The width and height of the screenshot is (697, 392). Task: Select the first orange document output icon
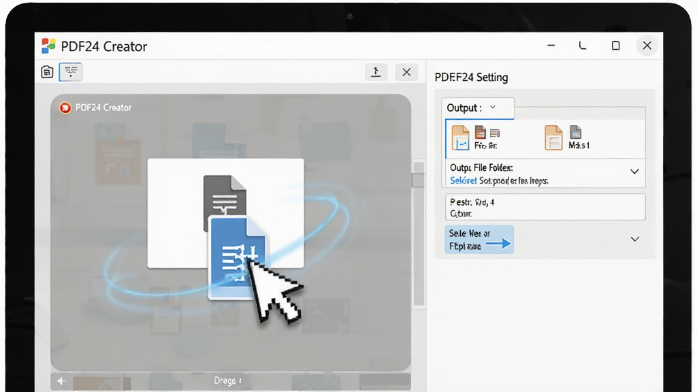460,137
